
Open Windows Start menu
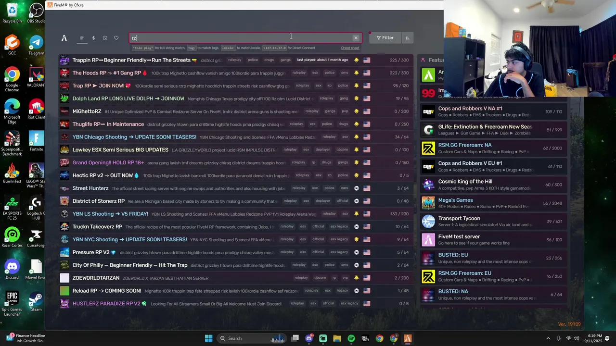pos(208,338)
